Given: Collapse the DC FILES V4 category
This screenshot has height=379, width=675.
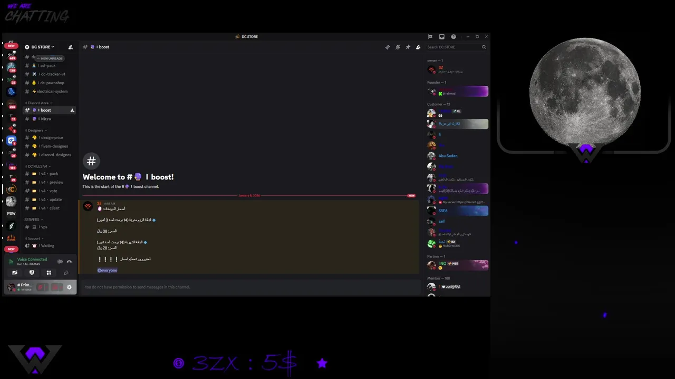Looking at the screenshot, I should (x=38, y=166).
